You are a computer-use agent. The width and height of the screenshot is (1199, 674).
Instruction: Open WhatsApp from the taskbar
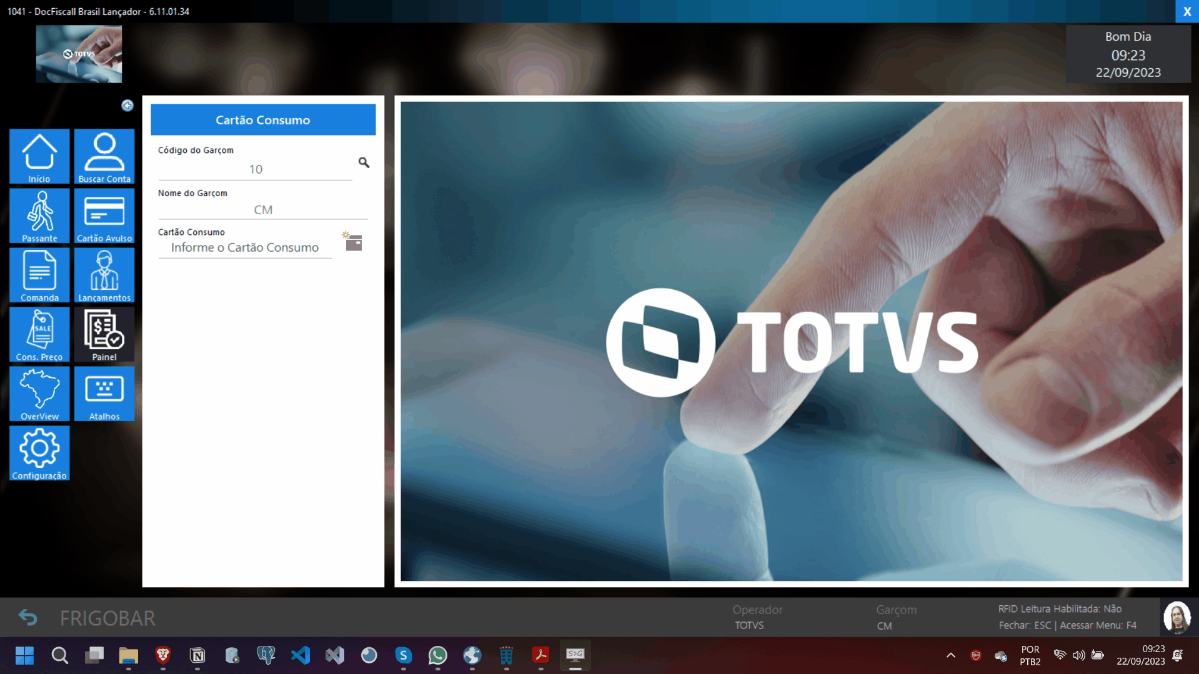click(438, 655)
